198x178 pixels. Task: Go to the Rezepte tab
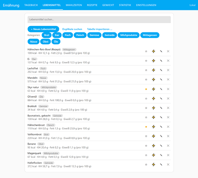(92, 5)
